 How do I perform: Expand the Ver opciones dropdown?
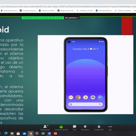coord(72,18)
